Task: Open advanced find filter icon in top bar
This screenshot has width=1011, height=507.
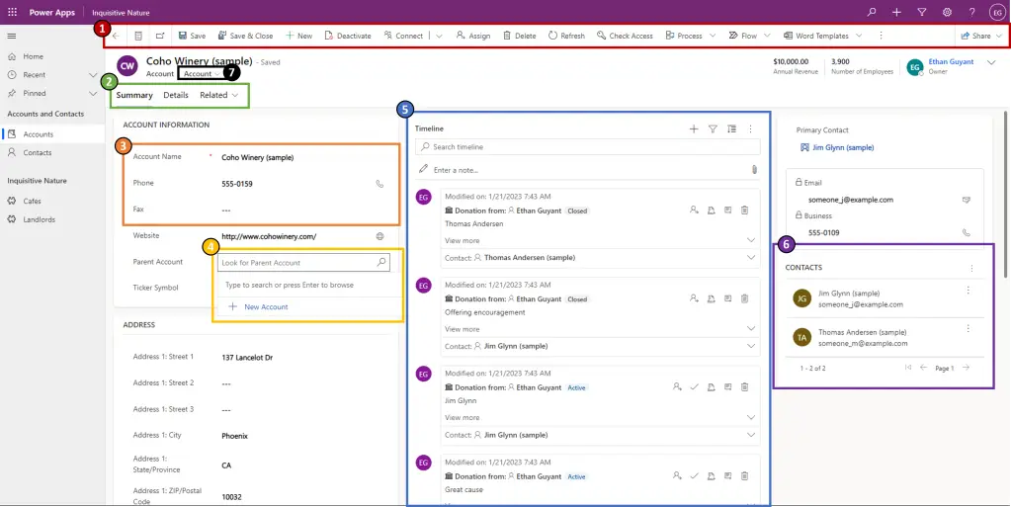Action: 922,12
